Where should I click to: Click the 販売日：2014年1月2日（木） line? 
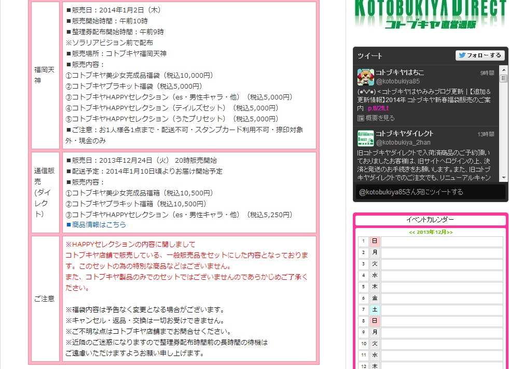pos(114,10)
